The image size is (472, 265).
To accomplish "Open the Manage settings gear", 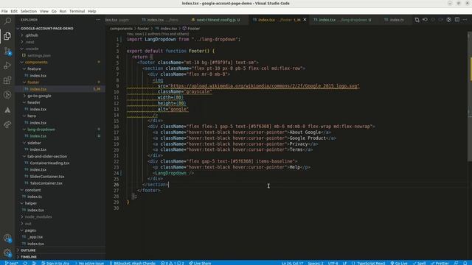I will (7, 252).
